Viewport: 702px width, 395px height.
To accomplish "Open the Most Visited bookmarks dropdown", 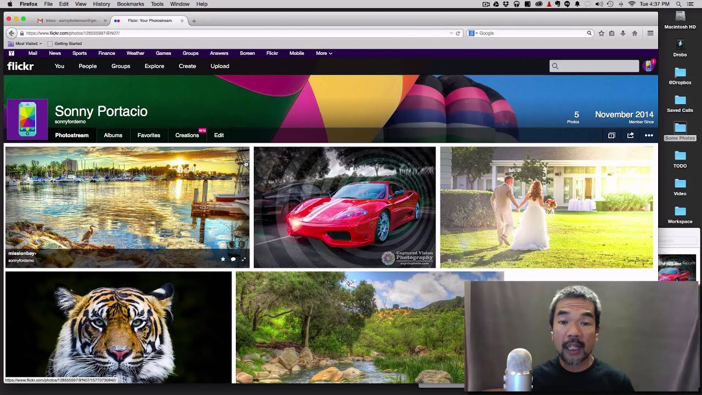I will [25, 43].
